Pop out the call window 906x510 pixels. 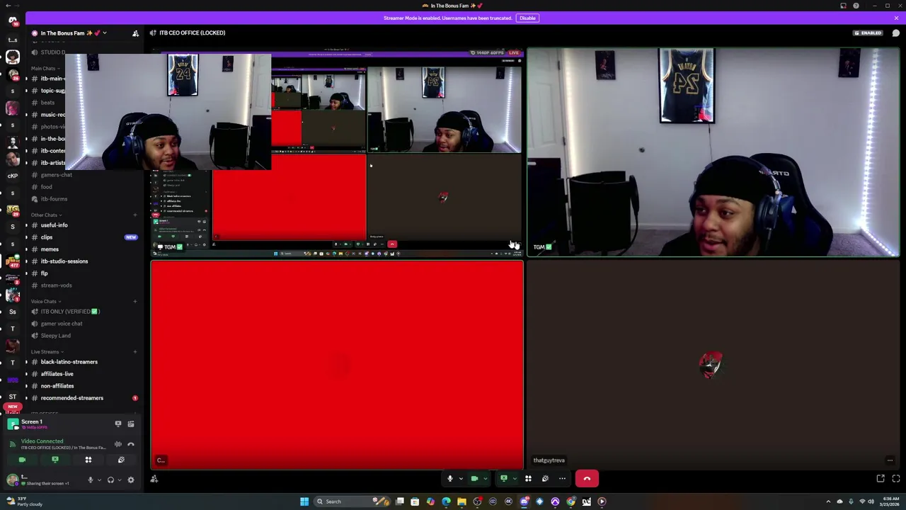pyautogui.click(x=881, y=479)
